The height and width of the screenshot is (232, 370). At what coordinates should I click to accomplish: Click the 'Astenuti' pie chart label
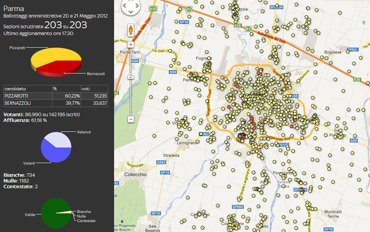(x=84, y=132)
